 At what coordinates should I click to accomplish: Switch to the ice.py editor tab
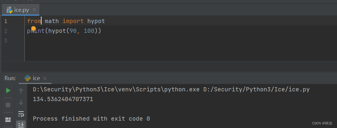20,10
